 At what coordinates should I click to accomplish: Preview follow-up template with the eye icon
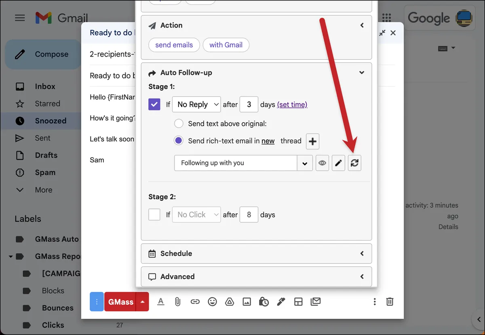click(x=322, y=163)
